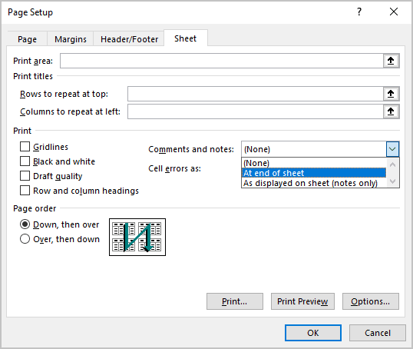Click the dropdown list scroll down arrow
The image size is (413, 349).
pos(392,181)
